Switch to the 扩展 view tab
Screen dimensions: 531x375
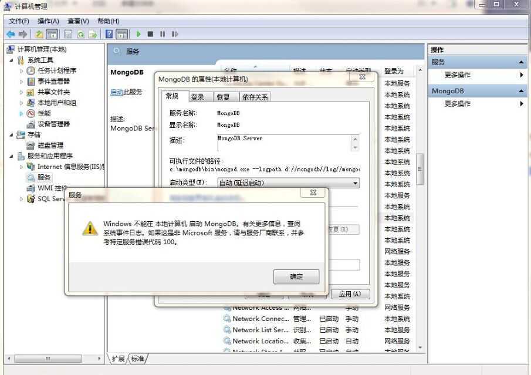click(118, 359)
